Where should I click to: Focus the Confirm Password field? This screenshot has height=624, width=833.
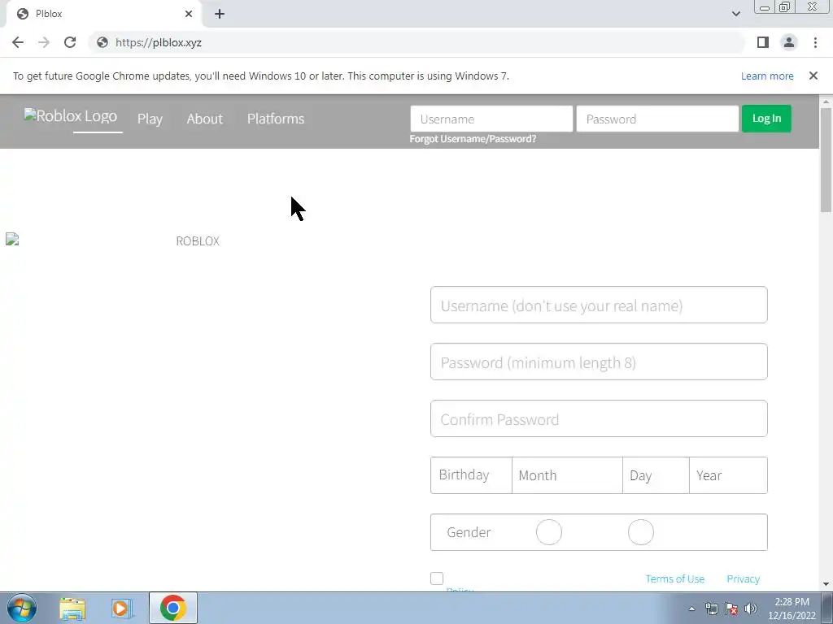(x=599, y=418)
